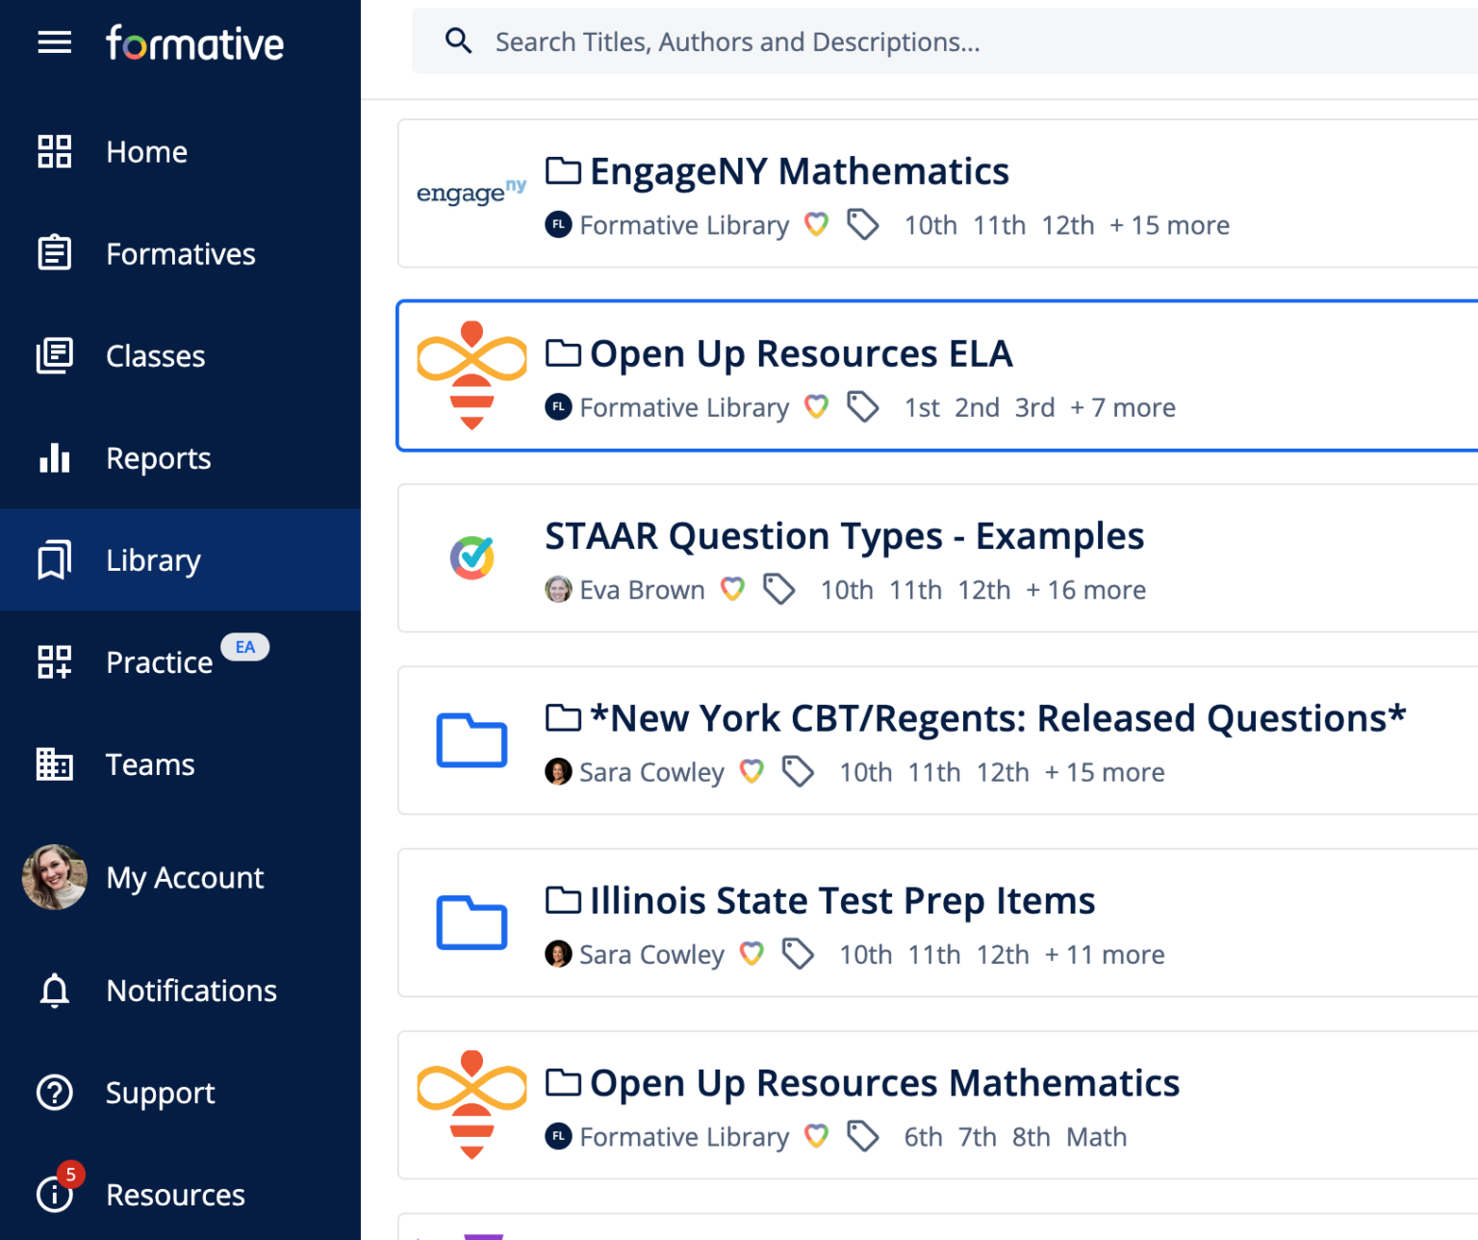
Task: Open the Reports bar-chart icon
Action: tap(54, 459)
